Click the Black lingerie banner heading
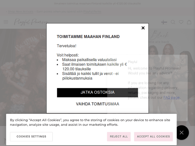The width and height of the screenshot is (195, 146). pyautogui.click(x=160, y=35)
